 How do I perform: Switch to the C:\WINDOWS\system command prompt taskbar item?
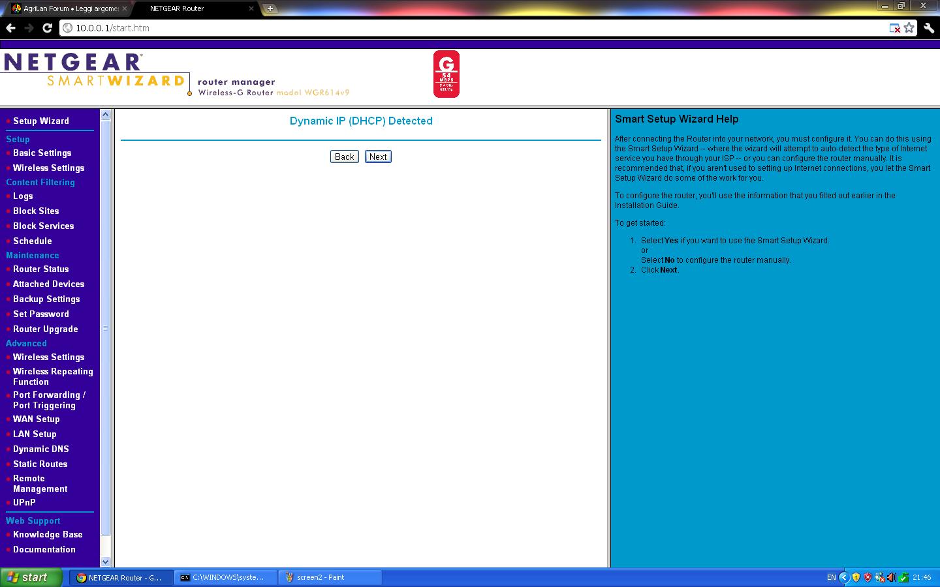[x=226, y=577]
